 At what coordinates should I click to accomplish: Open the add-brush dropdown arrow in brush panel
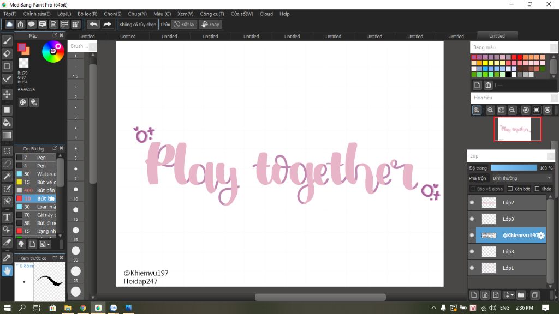49,244
